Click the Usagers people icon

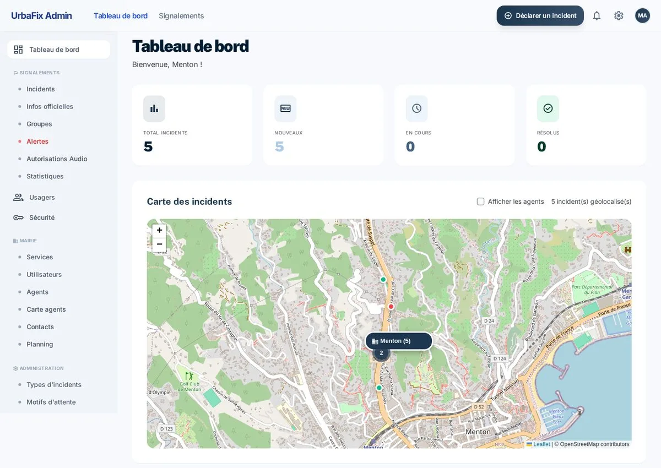(x=18, y=197)
